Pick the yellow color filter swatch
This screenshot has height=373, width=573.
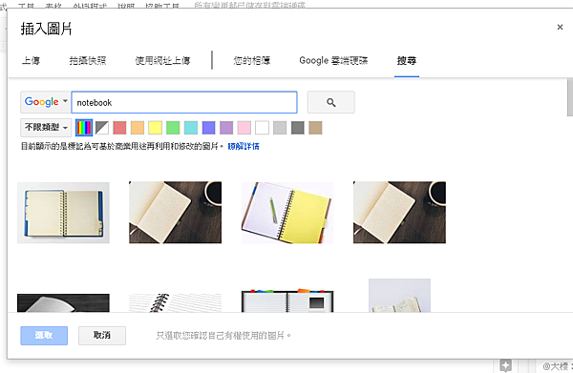coord(155,128)
